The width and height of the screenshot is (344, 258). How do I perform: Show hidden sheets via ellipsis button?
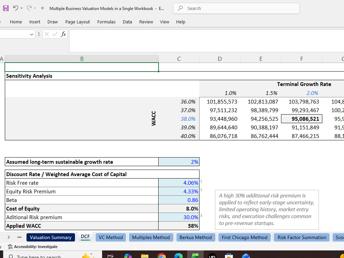pyautogui.click(x=19, y=237)
